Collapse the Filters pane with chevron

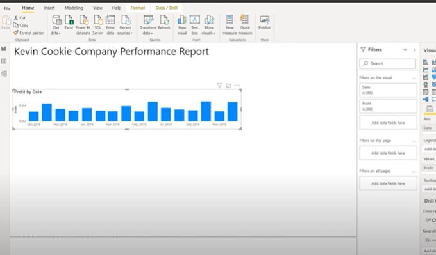click(x=415, y=50)
